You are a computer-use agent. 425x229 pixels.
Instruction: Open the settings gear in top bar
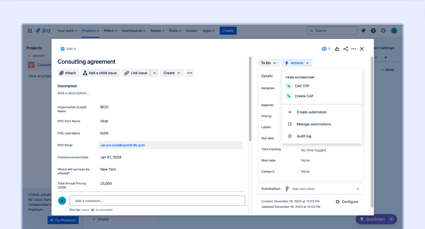[x=383, y=31]
